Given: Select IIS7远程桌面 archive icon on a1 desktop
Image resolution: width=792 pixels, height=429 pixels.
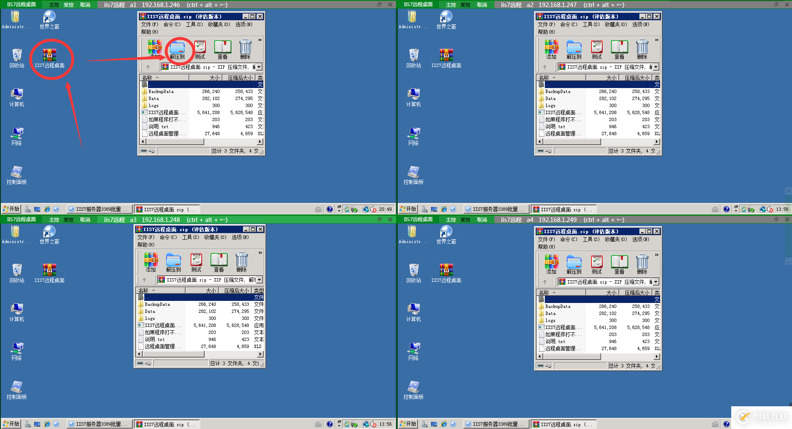Looking at the screenshot, I should (50, 58).
